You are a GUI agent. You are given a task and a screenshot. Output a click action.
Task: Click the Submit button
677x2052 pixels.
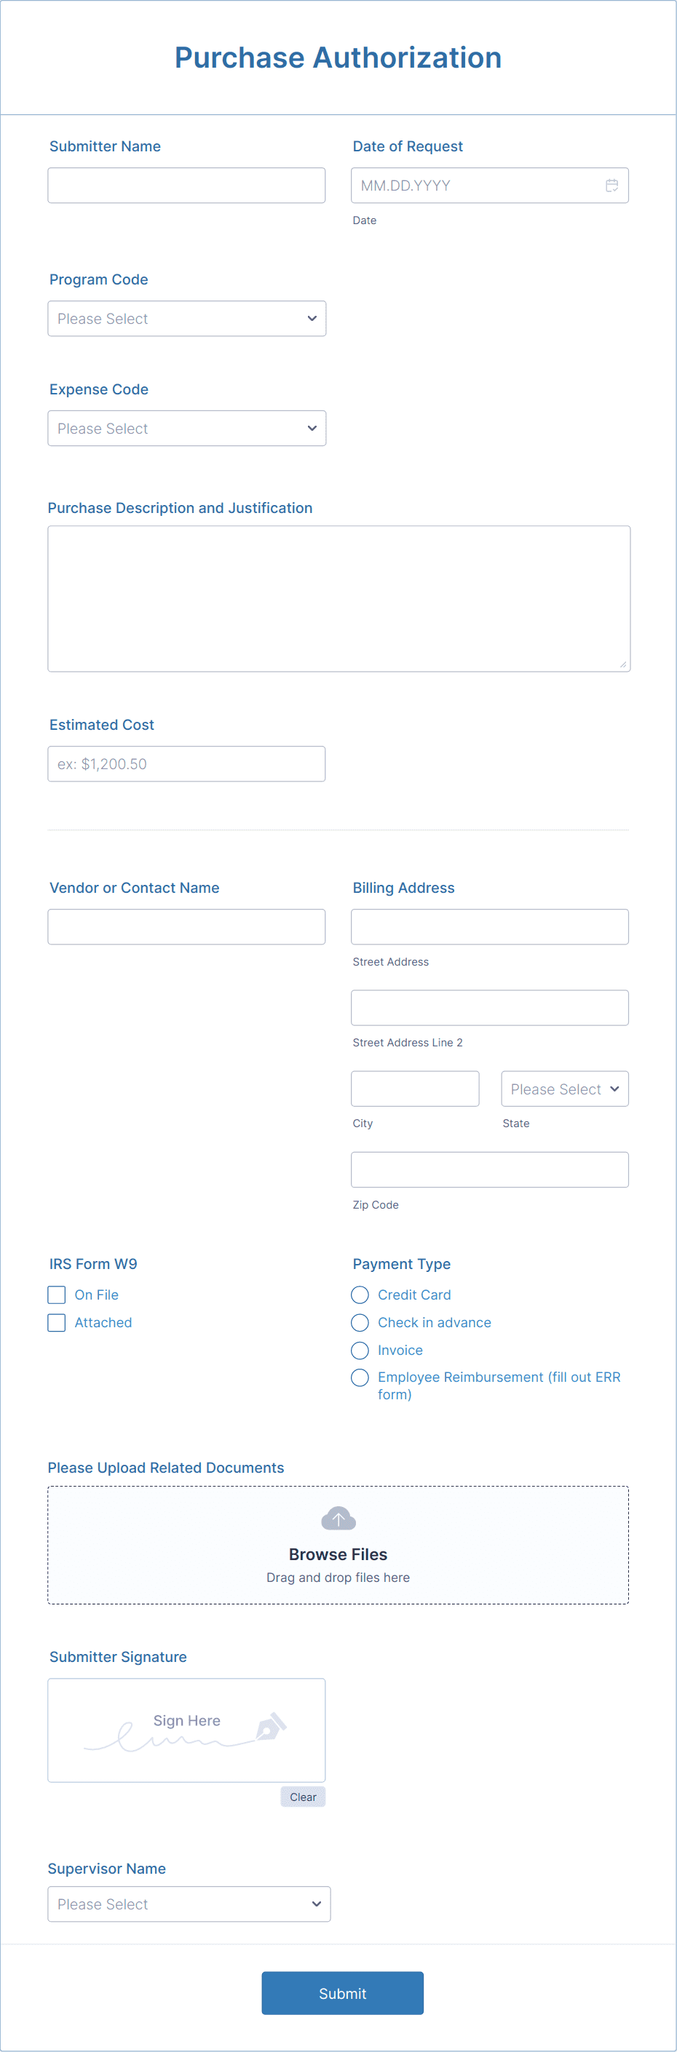(342, 1993)
